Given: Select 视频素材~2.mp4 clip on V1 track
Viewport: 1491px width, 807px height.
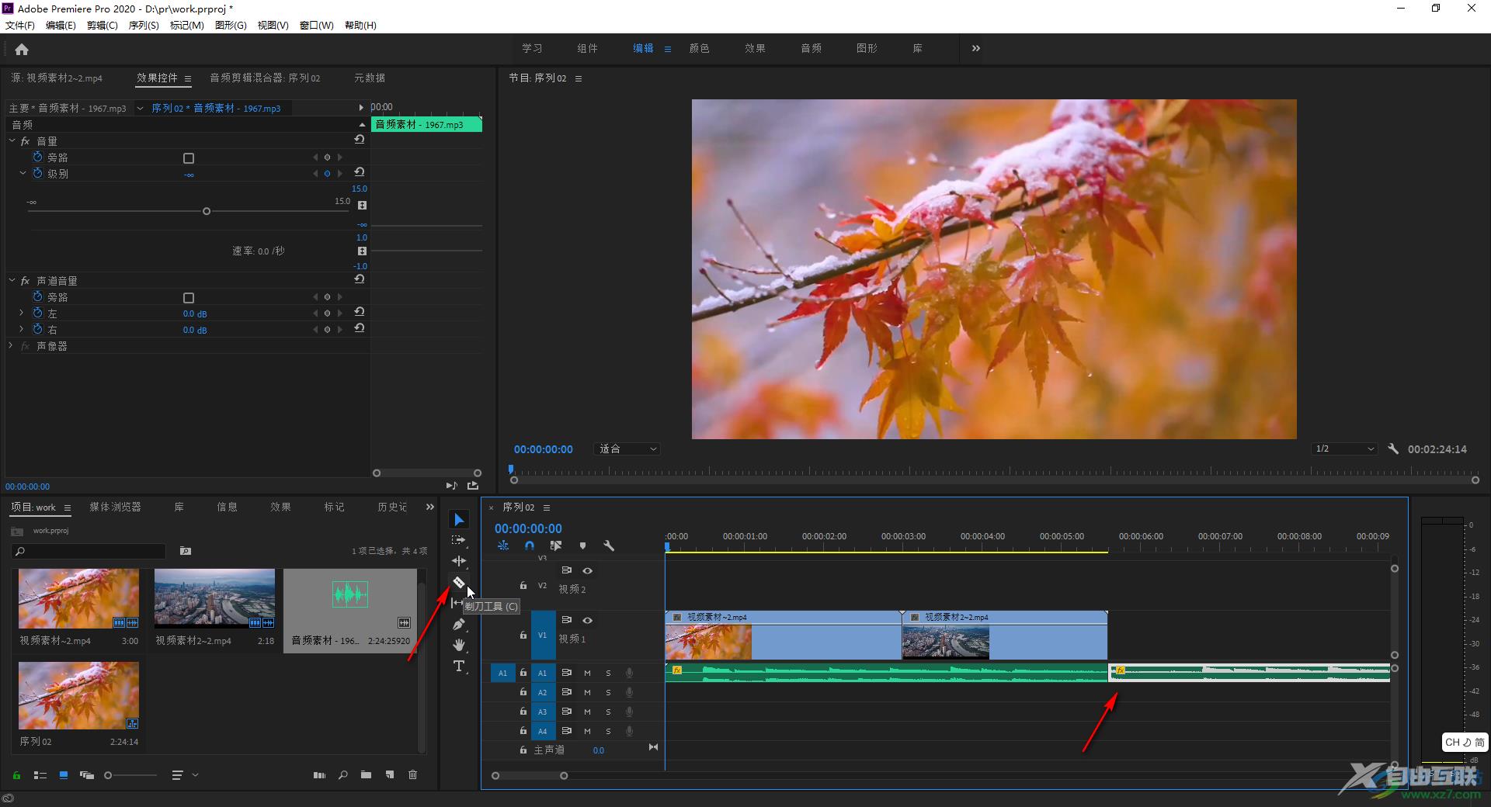Looking at the screenshot, I should pos(783,635).
